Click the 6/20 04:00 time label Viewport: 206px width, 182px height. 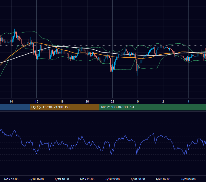188,179
